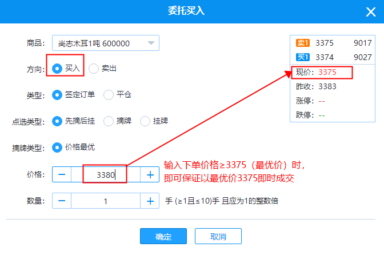
Task: Close the 委托买入 dialog
Action: [371, 12]
